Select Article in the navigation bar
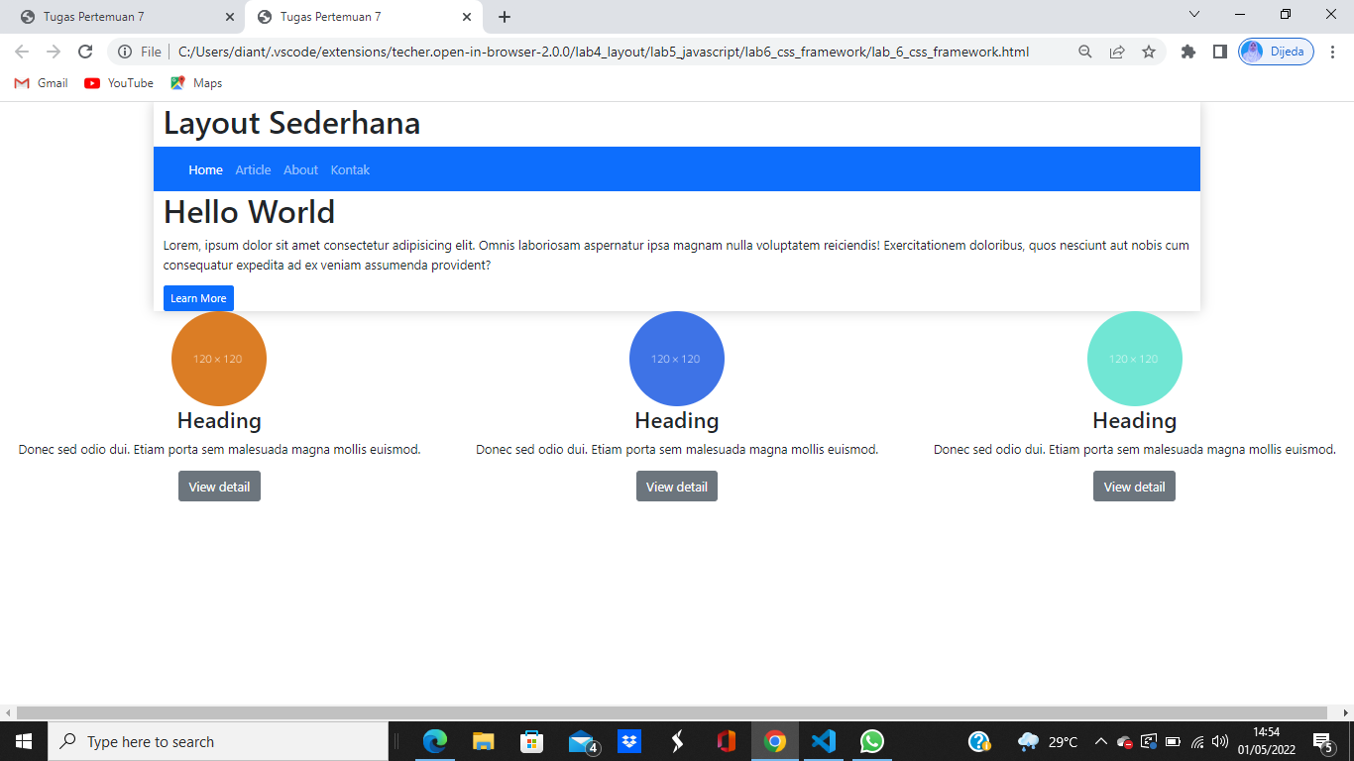Screen dimensions: 1354x761 (253, 169)
